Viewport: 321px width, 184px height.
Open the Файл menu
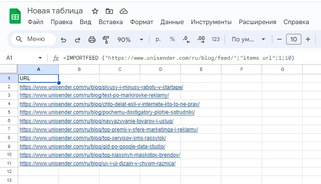(x=35, y=22)
